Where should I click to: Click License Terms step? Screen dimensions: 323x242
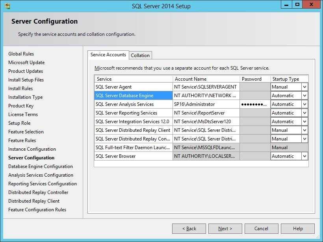pos(23,114)
